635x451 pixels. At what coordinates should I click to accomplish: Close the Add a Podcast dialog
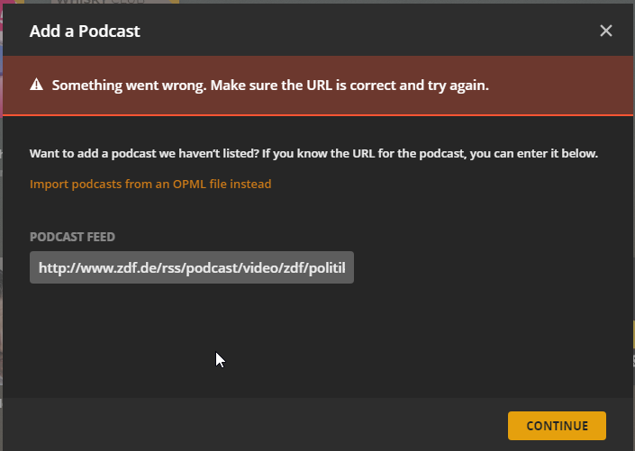(606, 32)
